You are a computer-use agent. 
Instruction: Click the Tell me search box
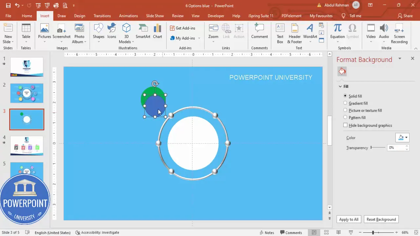point(351,16)
